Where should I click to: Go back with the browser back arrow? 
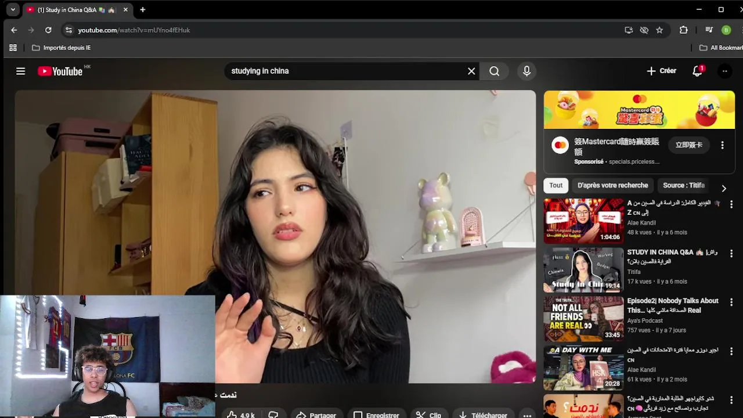[x=14, y=30]
